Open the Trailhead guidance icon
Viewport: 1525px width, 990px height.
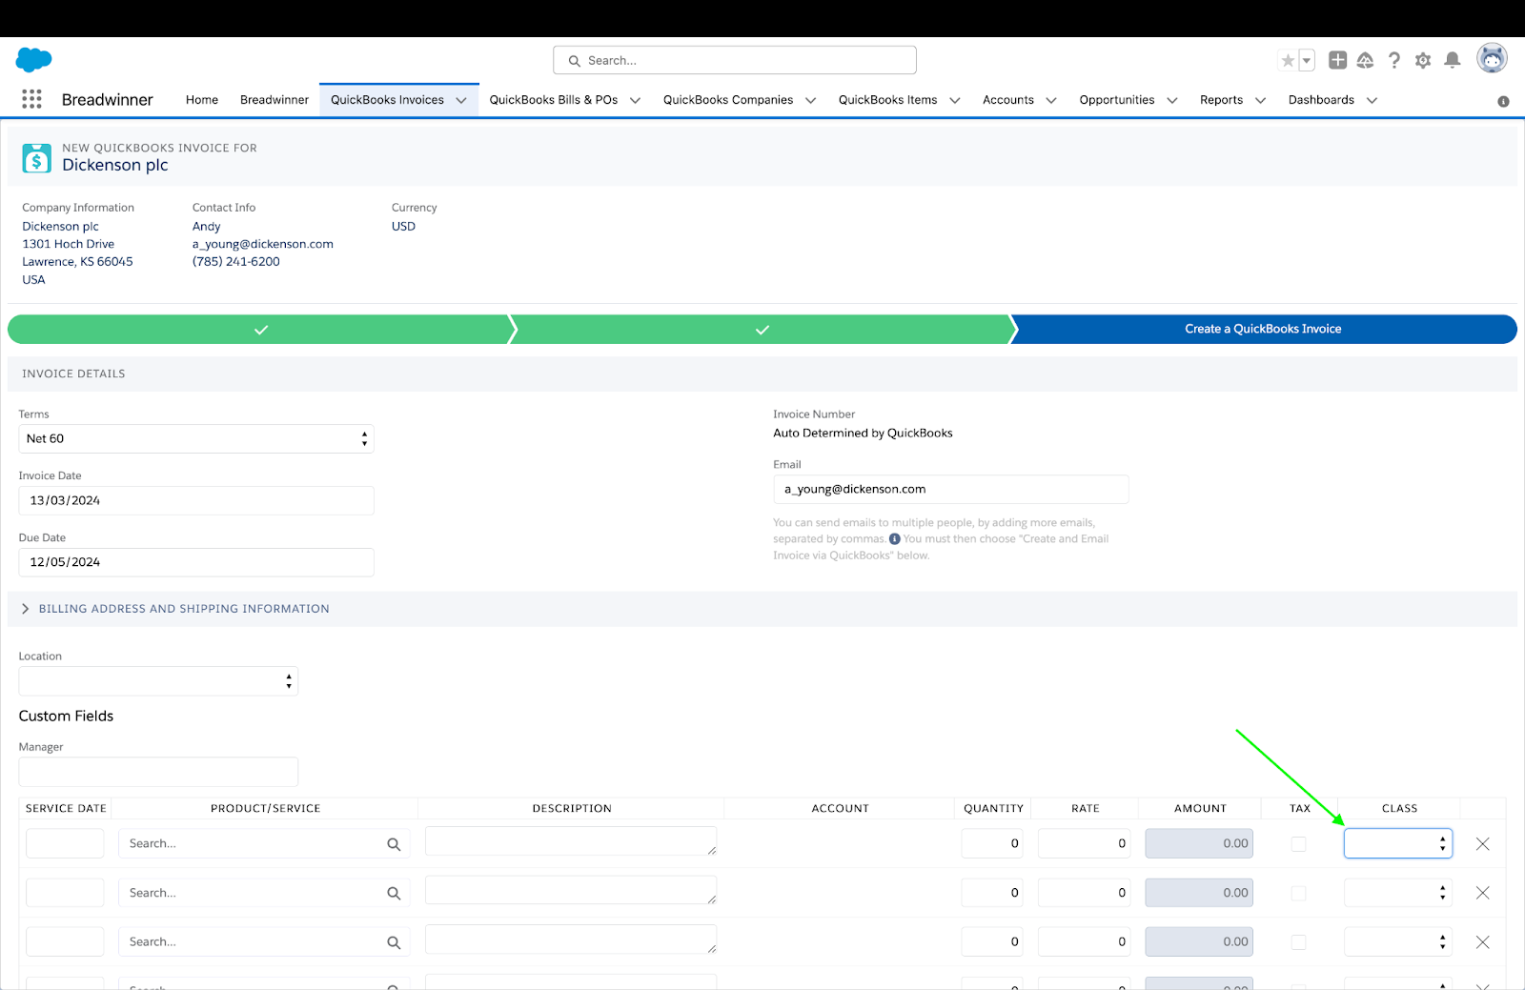[x=1365, y=60]
